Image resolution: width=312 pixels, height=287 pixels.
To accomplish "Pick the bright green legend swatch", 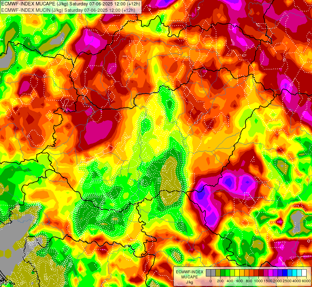I will [x=228, y=273].
